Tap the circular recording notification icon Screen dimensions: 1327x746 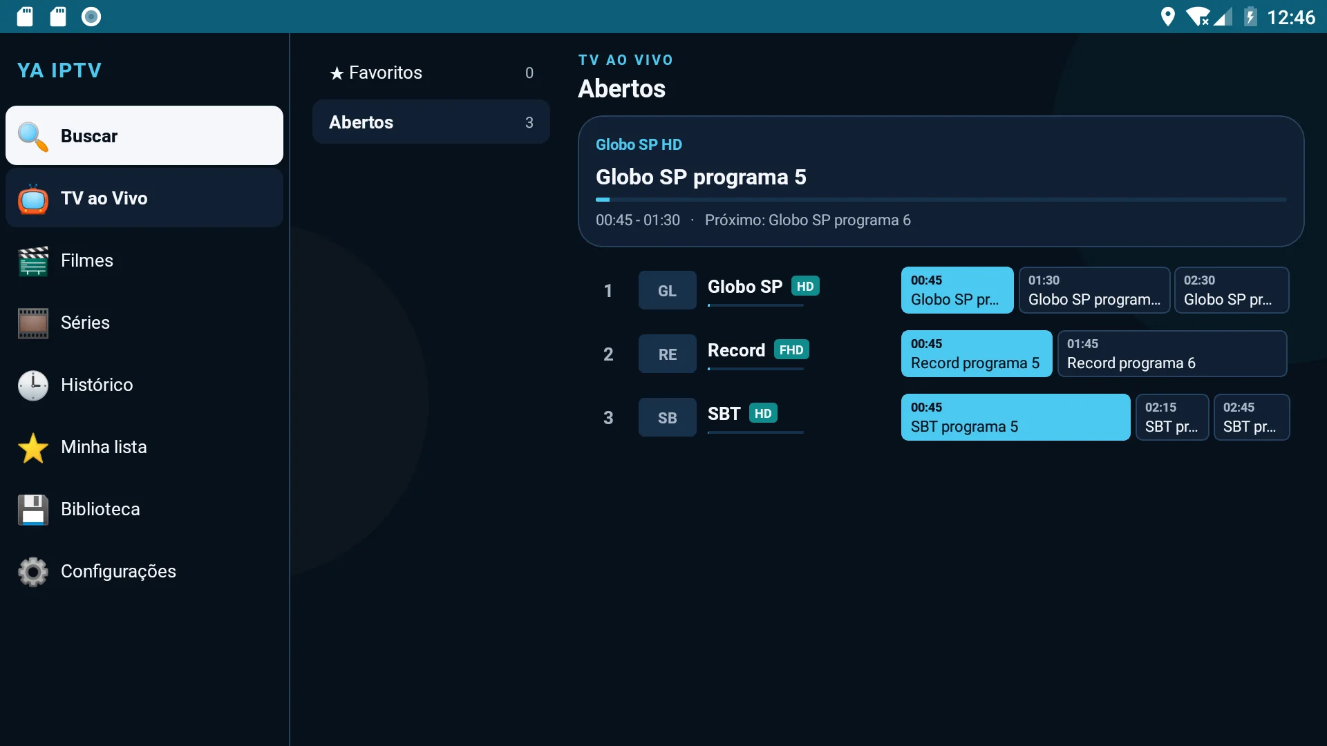tap(91, 17)
